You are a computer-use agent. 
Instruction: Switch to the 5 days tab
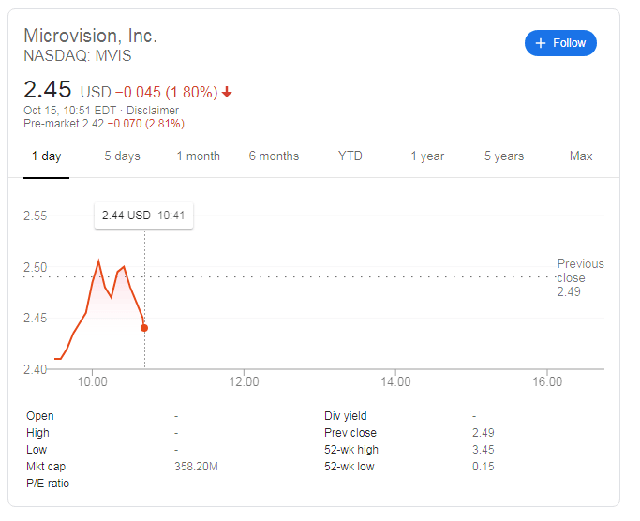click(x=122, y=156)
